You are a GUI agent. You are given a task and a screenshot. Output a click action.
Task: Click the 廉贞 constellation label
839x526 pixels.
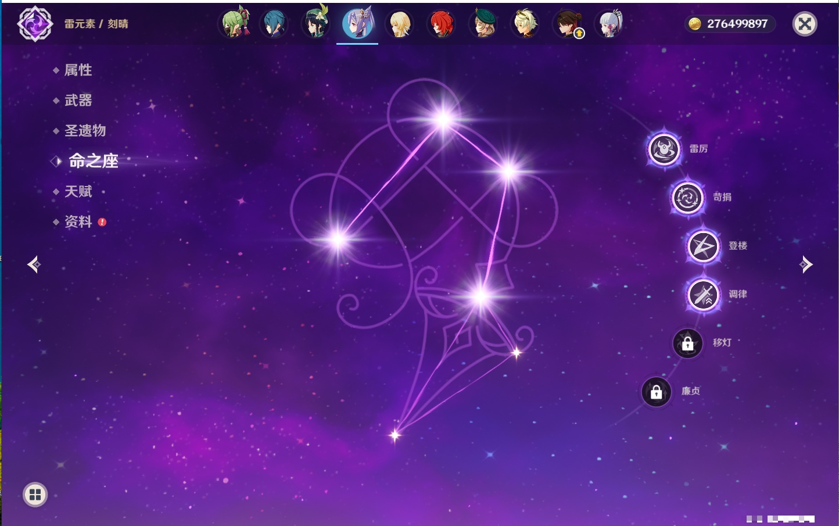click(691, 391)
